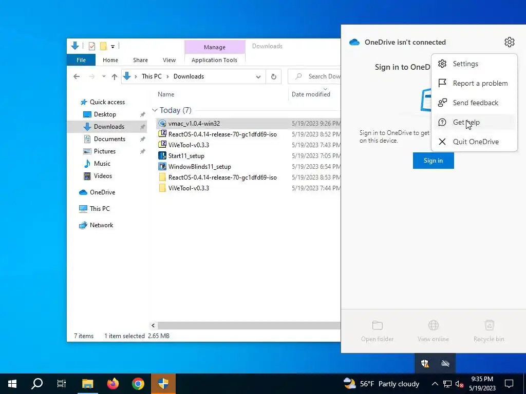Screen dimensions: 526x394
Task: Click Open folder in OneDrive panel
Action: 377,331
